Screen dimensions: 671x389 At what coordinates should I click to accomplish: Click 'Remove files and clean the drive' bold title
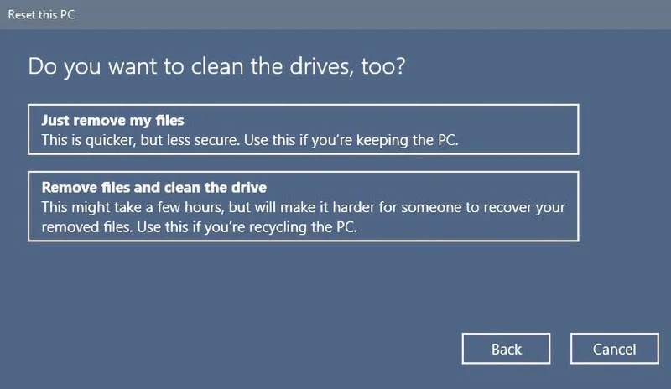click(154, 188)
